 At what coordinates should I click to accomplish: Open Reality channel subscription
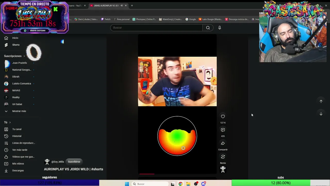[20, 97]
